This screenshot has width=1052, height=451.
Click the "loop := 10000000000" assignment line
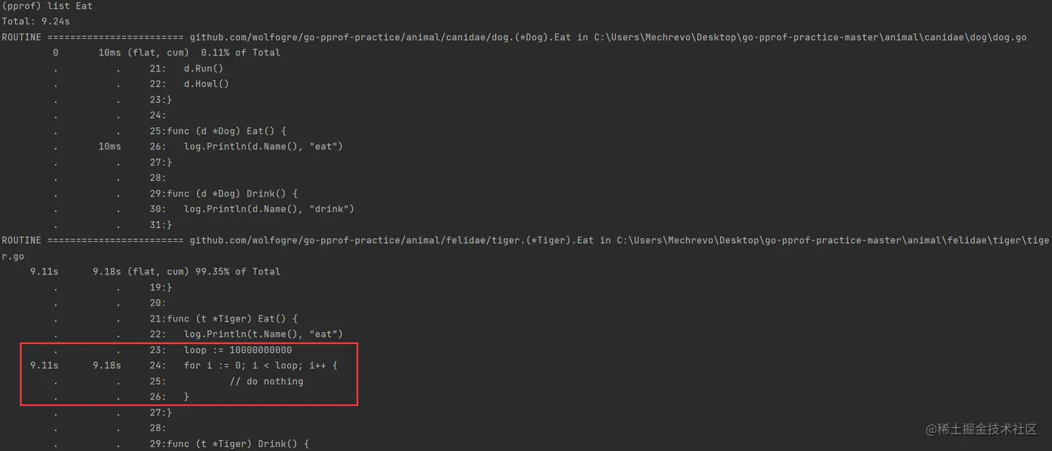point(238,350)
